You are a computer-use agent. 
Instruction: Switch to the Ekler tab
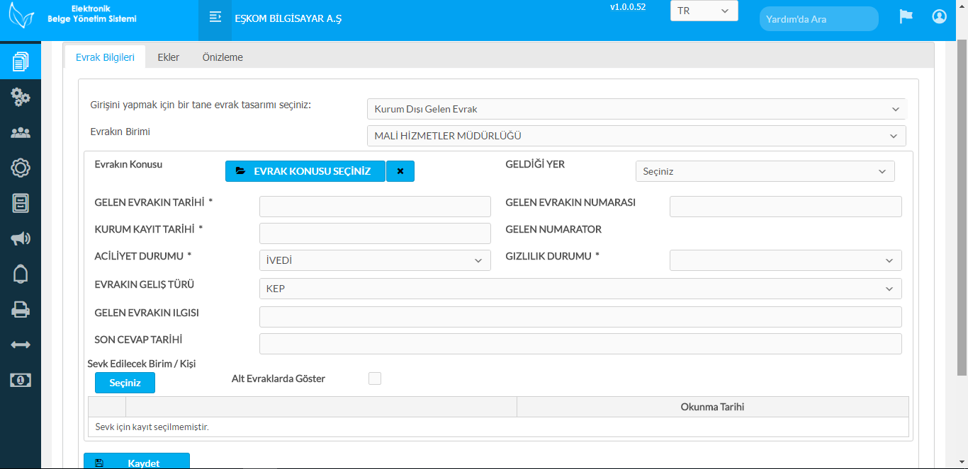tap(169, 57)
